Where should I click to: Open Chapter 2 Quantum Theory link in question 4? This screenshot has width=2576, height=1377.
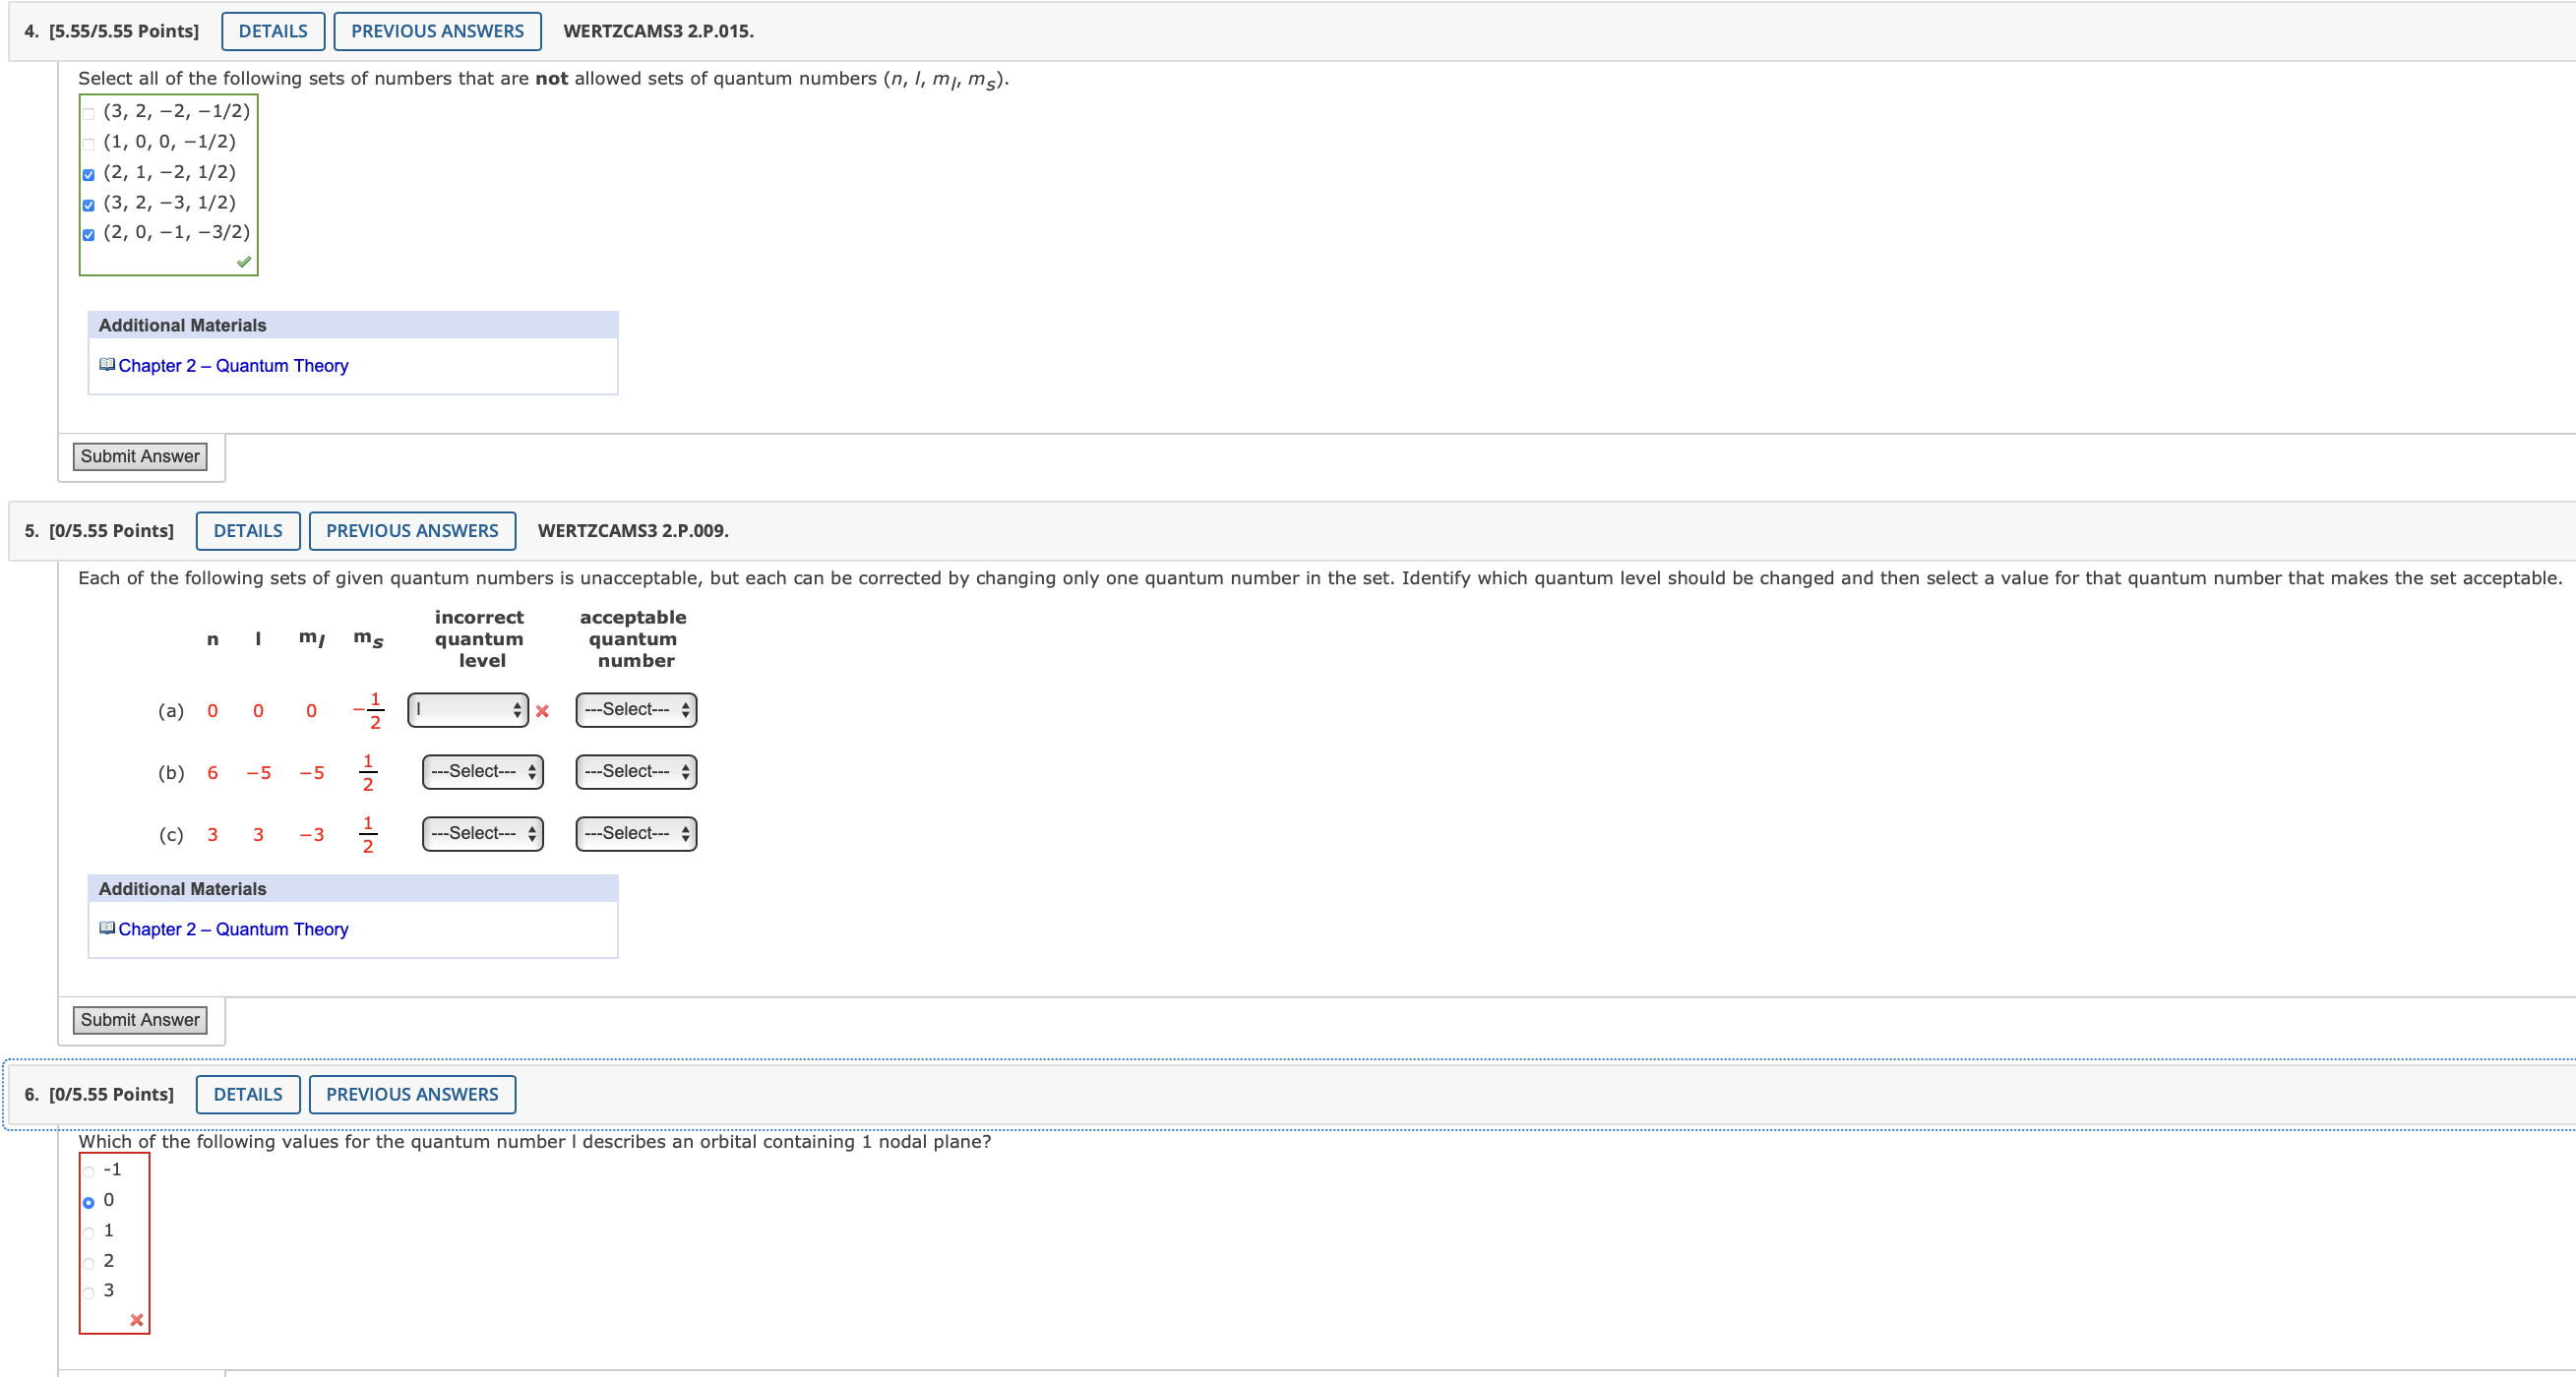click(x=233, y=366)
